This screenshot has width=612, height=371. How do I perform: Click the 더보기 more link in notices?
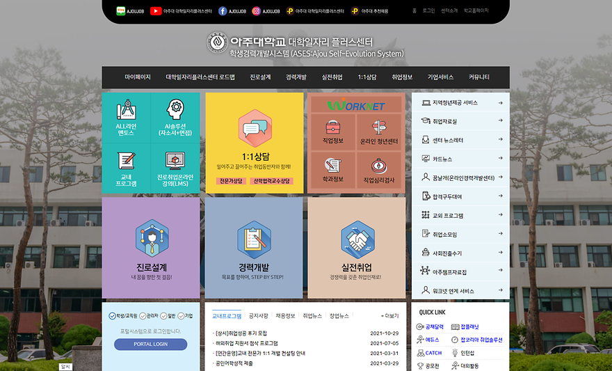[x=389, y=316]
